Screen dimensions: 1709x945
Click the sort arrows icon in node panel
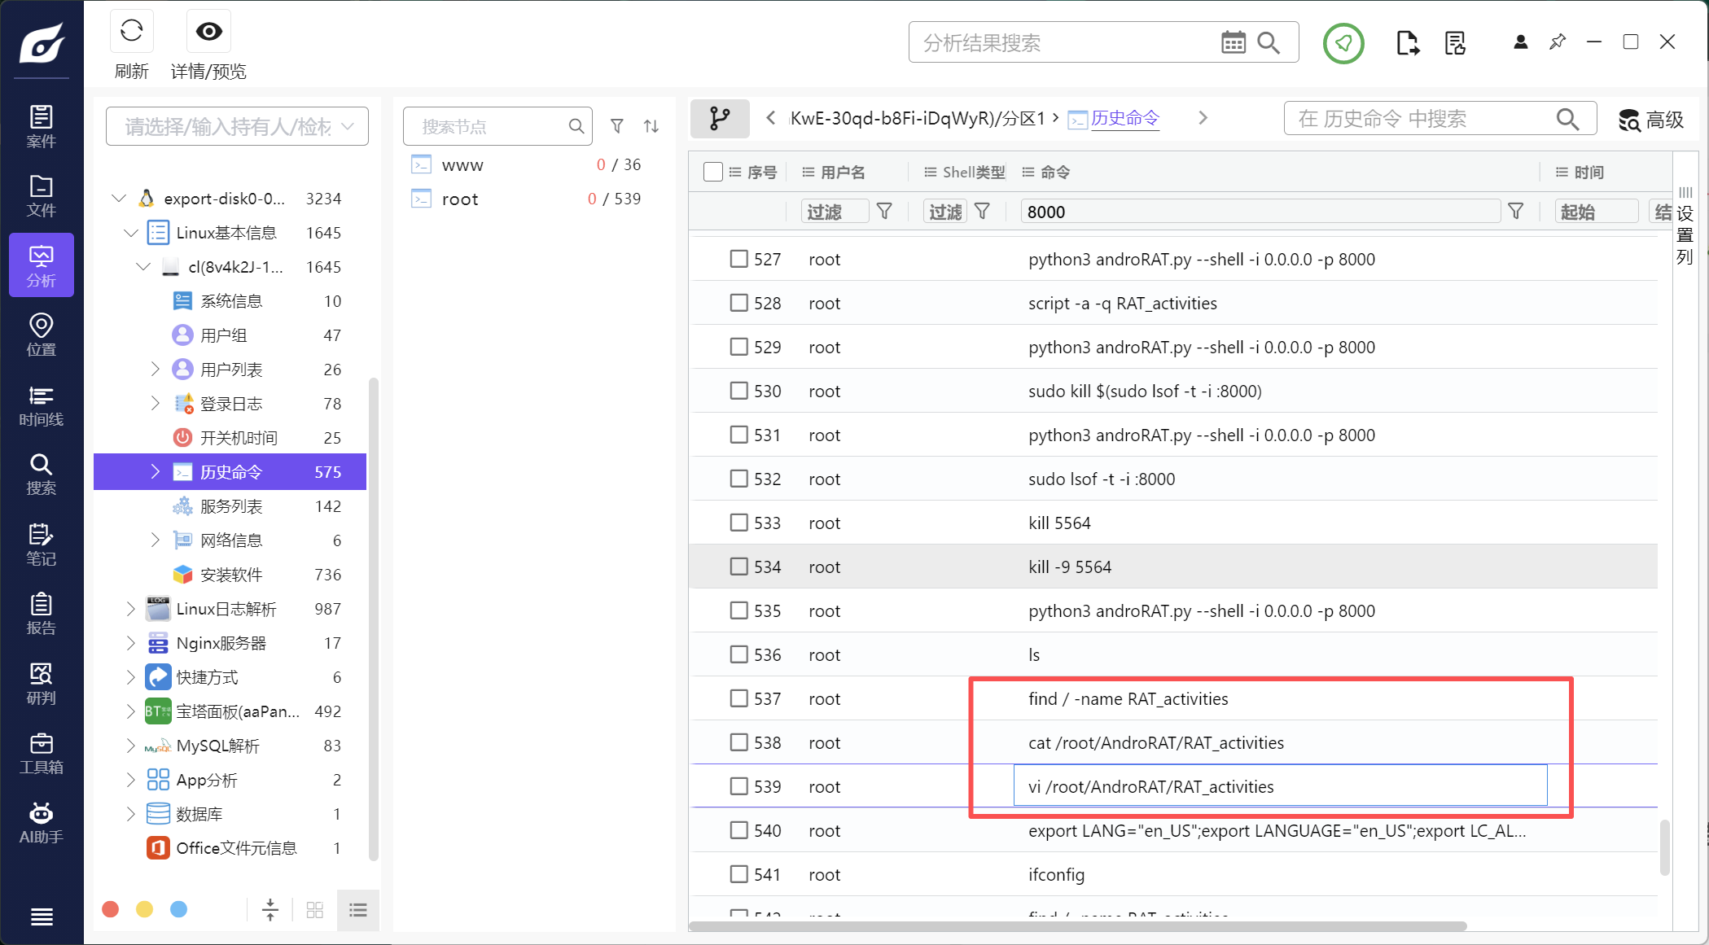click(651, 126)
